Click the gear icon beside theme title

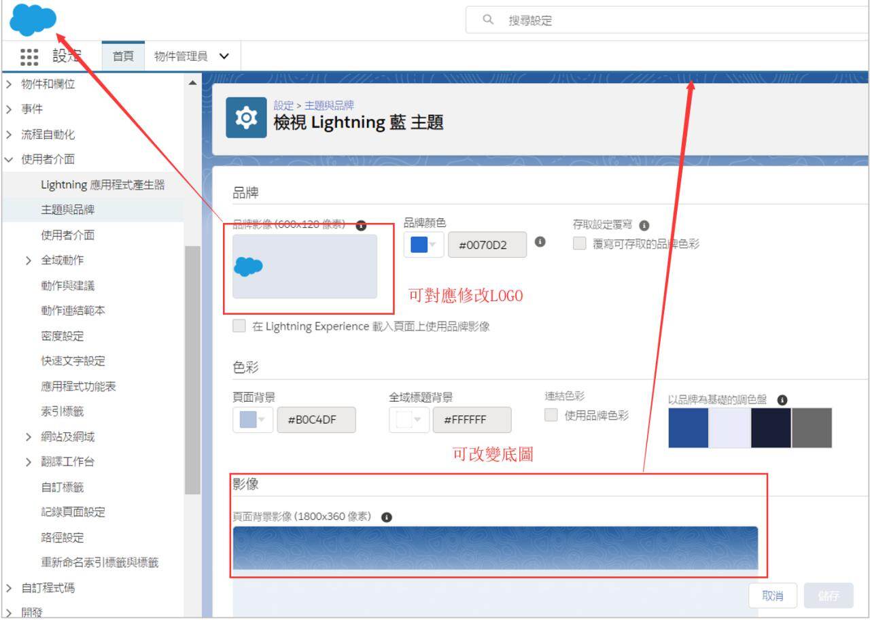pos(246,118)
